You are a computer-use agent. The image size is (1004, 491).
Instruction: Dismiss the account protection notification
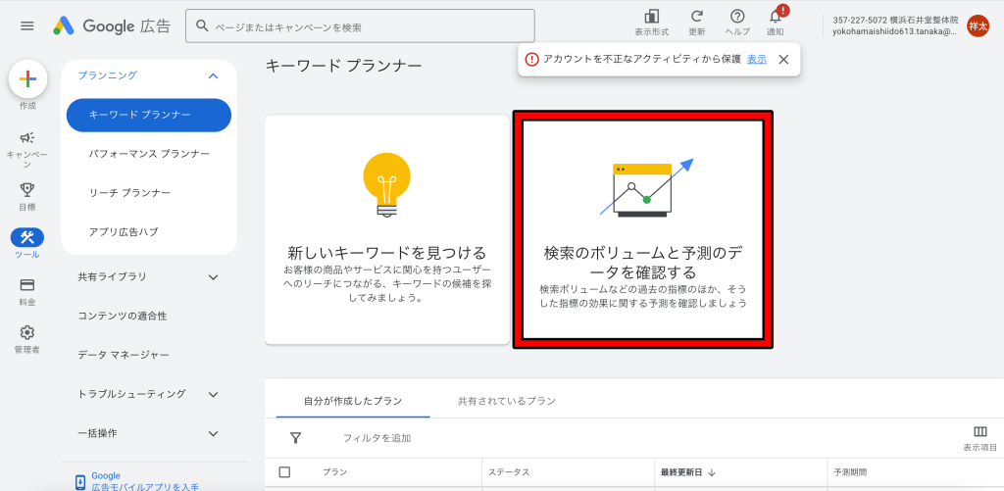click(783, 59)
